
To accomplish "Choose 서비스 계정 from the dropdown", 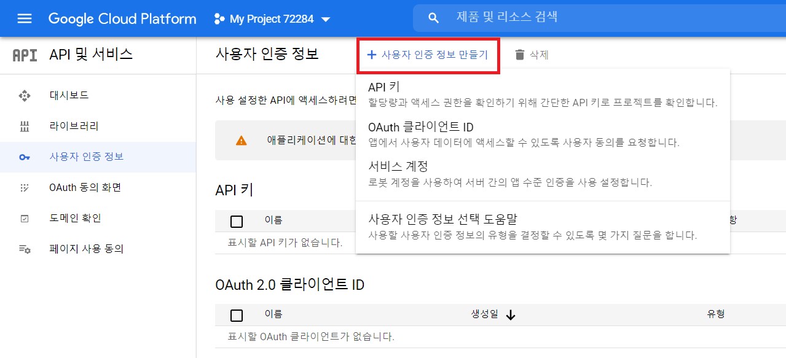I will [543, 174].
